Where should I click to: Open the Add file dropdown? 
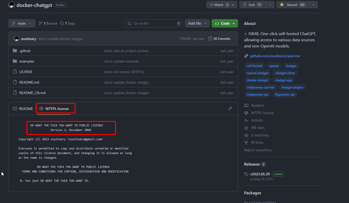pyautogui.click(x=197, y=23)
